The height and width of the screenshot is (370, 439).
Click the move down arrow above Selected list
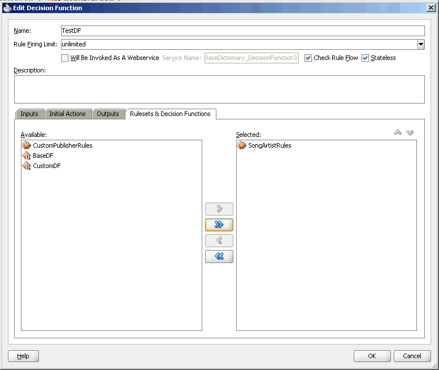(x=410, y=132)
